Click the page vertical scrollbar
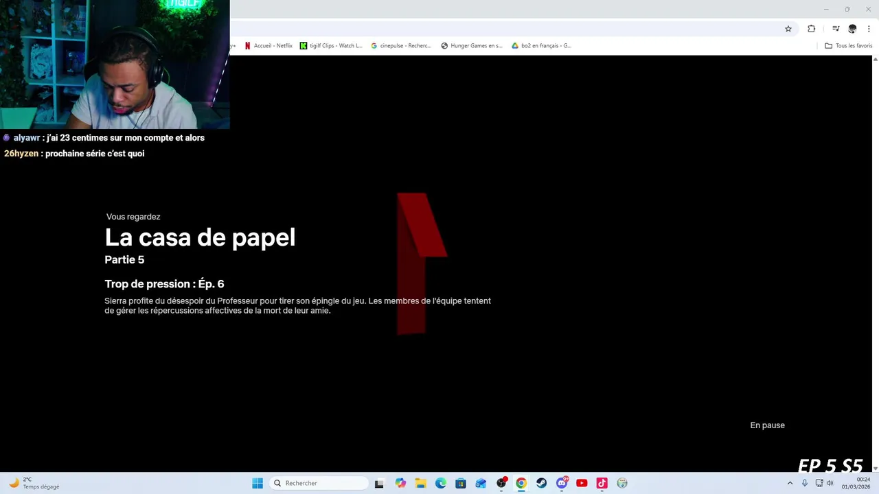Viewport: 879px width, 494px height. pos(876,263)
